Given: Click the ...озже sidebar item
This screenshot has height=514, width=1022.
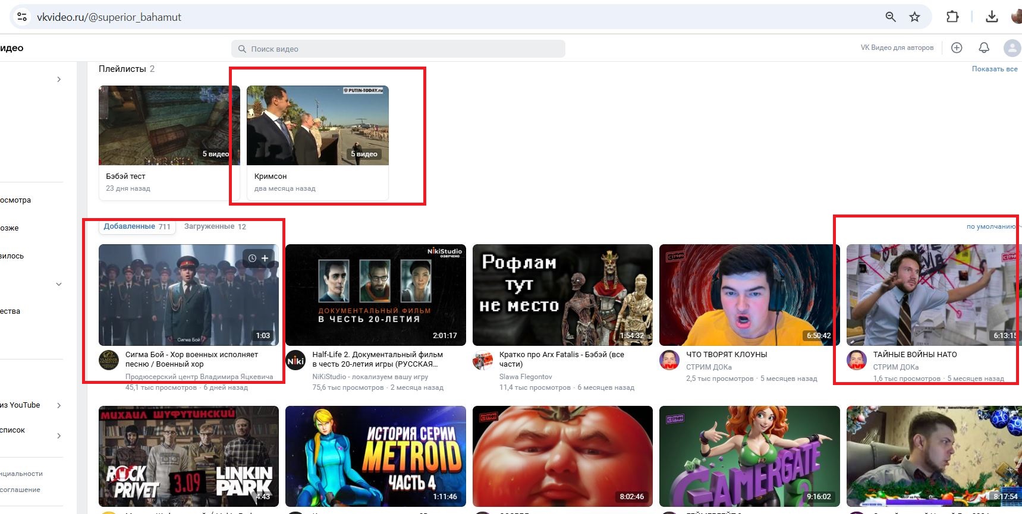Looking at the screenshot, I should [10, 228].
